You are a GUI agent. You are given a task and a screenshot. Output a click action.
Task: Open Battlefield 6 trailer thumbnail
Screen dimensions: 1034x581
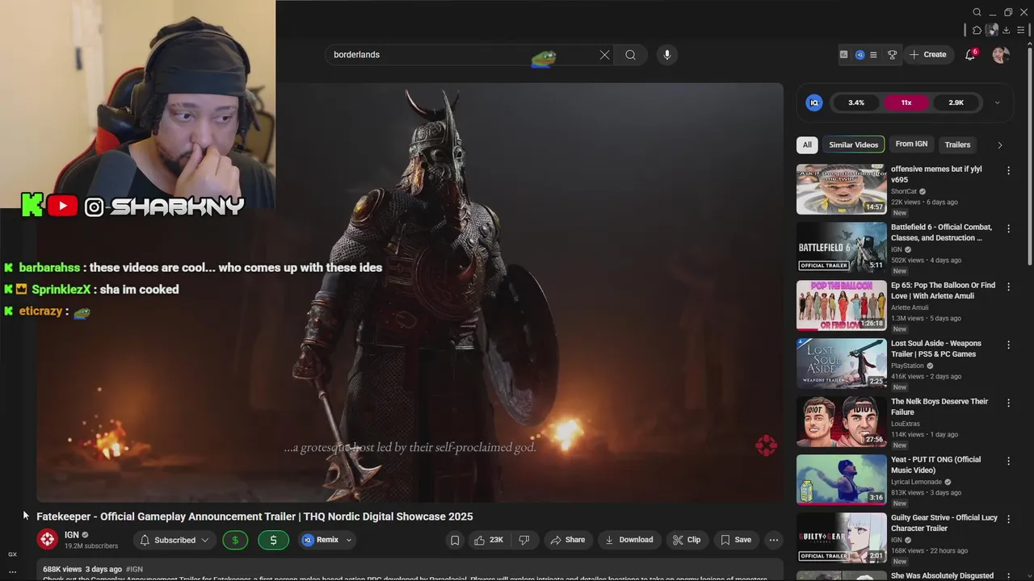click(841, 248)
